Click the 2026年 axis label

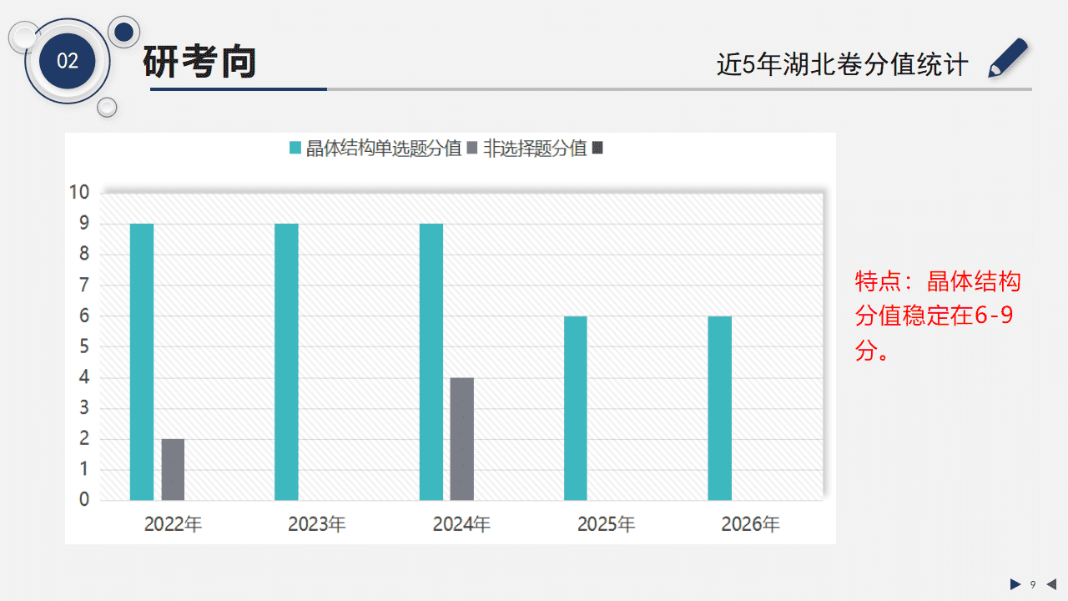coord(751,524)
